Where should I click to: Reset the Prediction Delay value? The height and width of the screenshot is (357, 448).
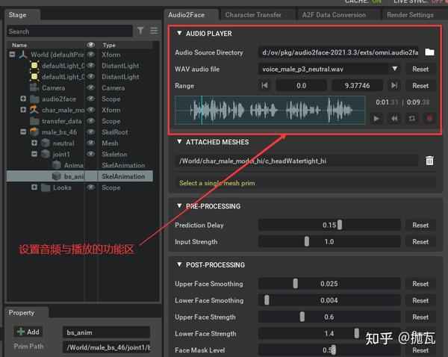(420, 225)
